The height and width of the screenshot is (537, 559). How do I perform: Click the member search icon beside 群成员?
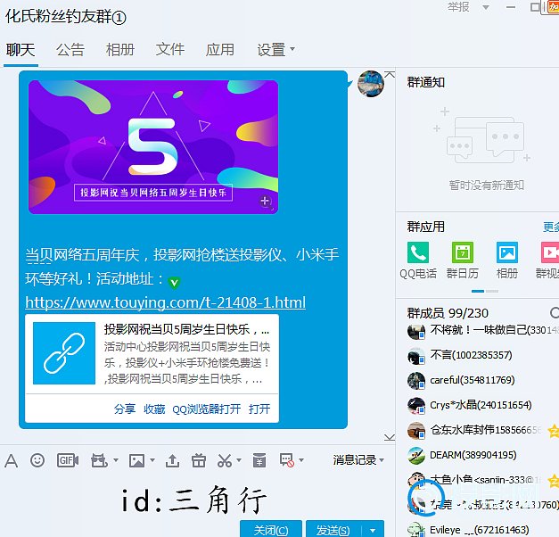555,312
